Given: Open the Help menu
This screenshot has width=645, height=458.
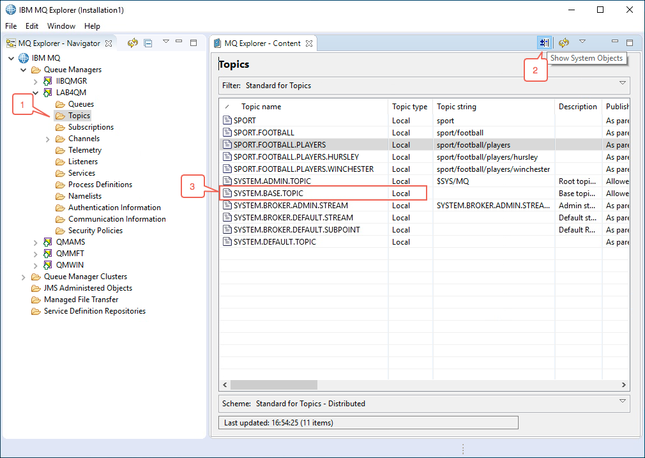Looking at the screenshot, I should pos(92,26).
